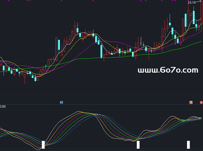Select the right end of green moving average line
The width and height of the screenshot is (203, 151).
pos(201,41)
